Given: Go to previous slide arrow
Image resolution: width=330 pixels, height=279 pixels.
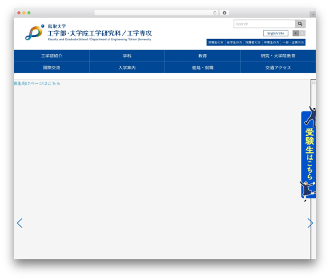Looking at the screenshot, I should click(x=20, y=223).
